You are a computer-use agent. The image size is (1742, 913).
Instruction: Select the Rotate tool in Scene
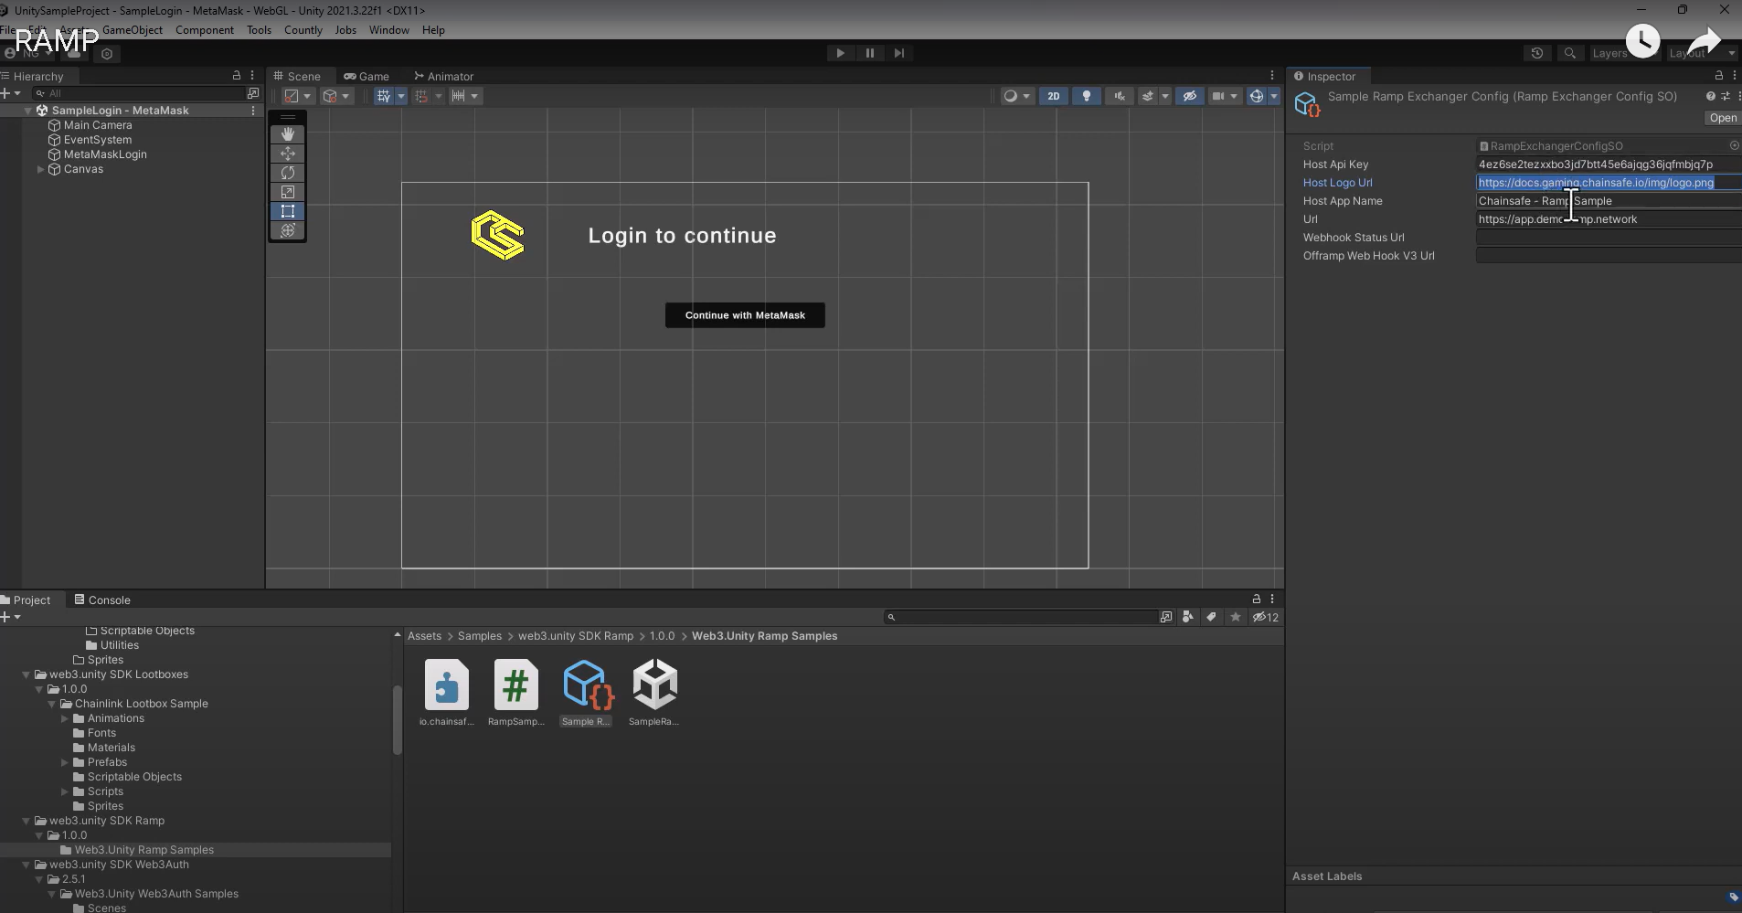[287, 173]
